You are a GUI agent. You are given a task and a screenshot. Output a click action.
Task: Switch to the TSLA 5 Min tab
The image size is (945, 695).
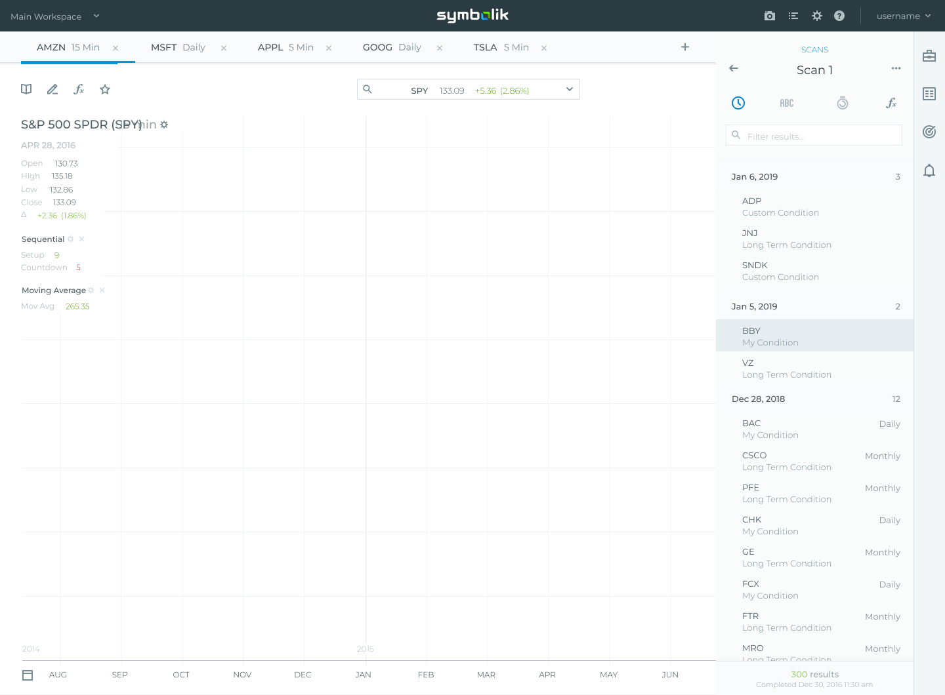click(x=501, y=47)
